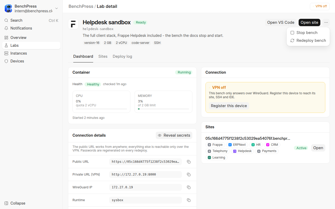Viewport: 335px width, 209px height.
Task: Click the Instances server icon
Action: tap(6, 53)
